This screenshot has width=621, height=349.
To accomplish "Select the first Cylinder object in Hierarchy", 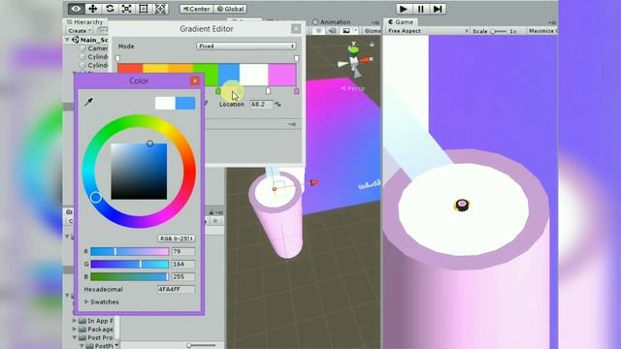I will point(97,56).
